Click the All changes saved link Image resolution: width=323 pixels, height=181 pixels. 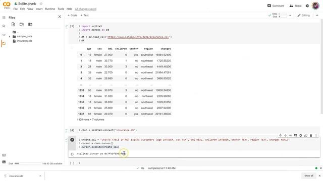86,9
